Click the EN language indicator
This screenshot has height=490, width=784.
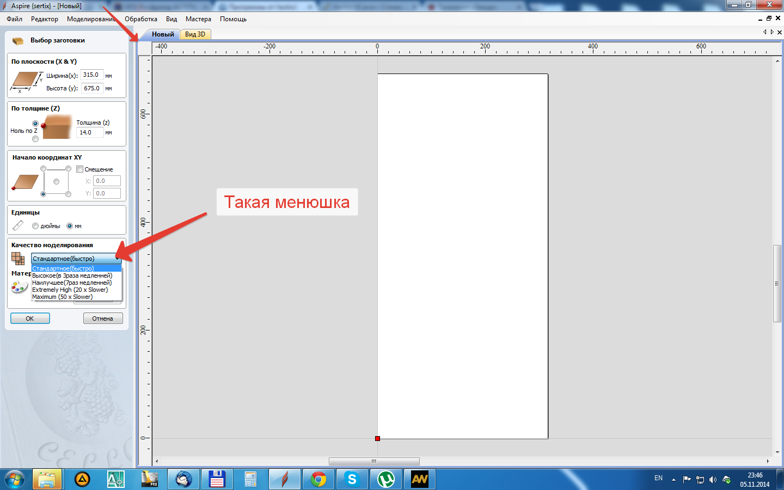point(658,479)
